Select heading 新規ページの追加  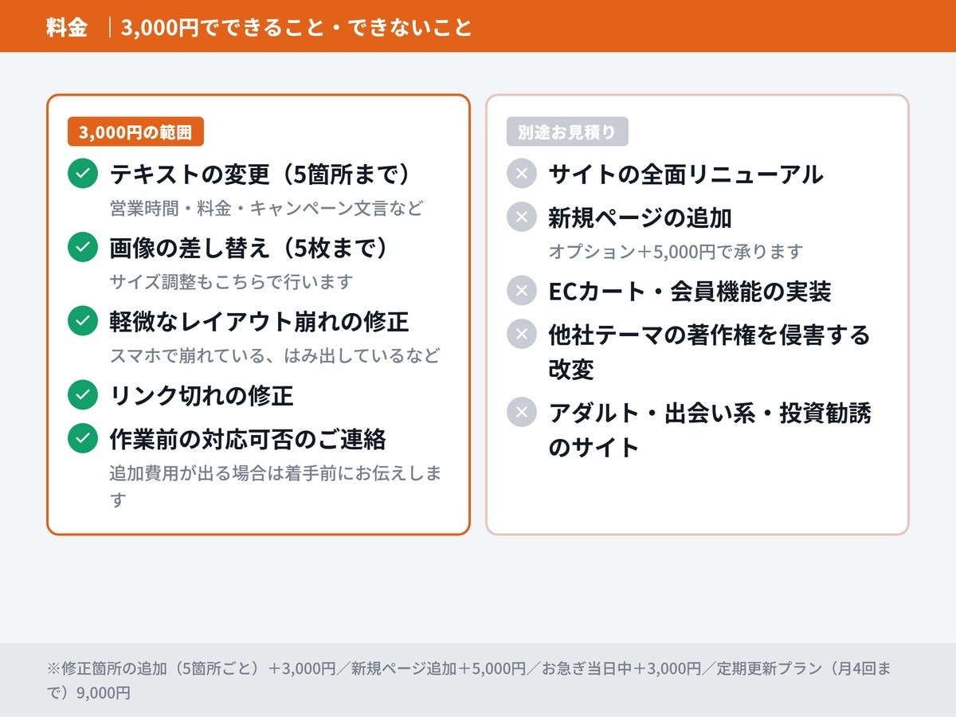640,217
